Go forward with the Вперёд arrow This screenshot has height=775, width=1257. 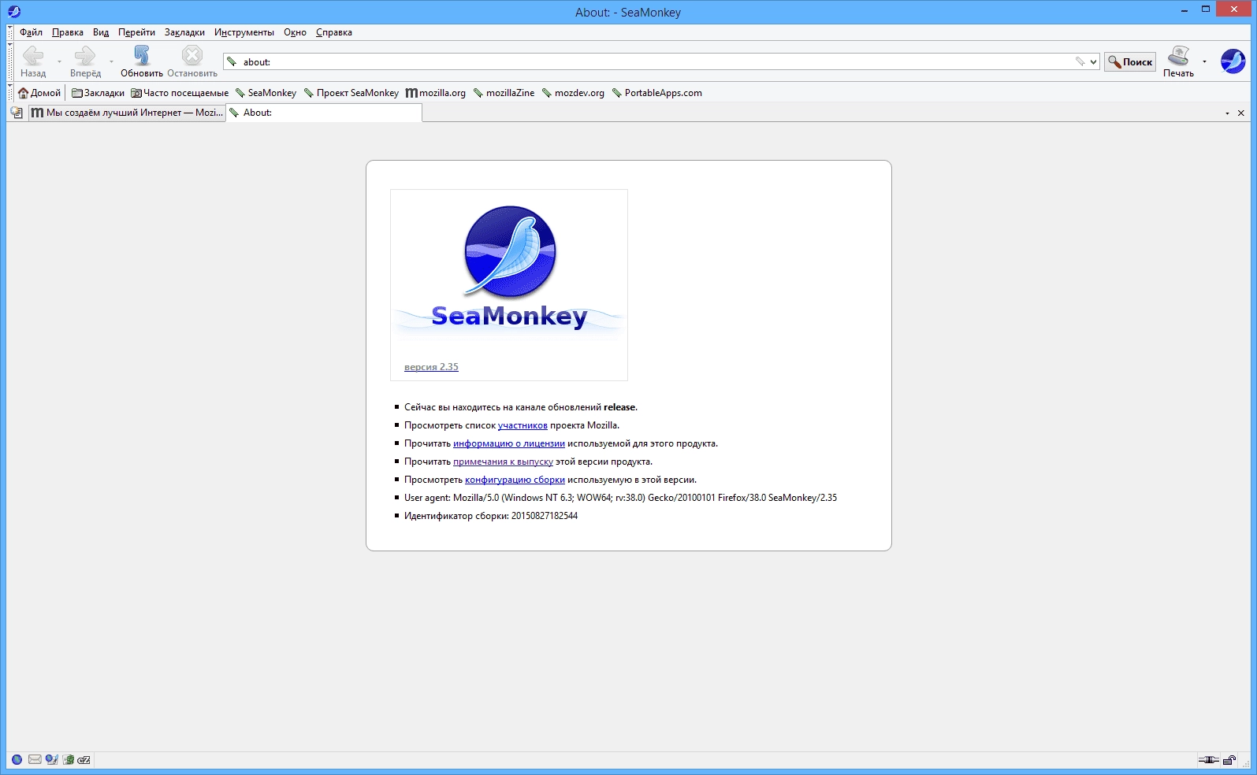(x=85, y=61)
